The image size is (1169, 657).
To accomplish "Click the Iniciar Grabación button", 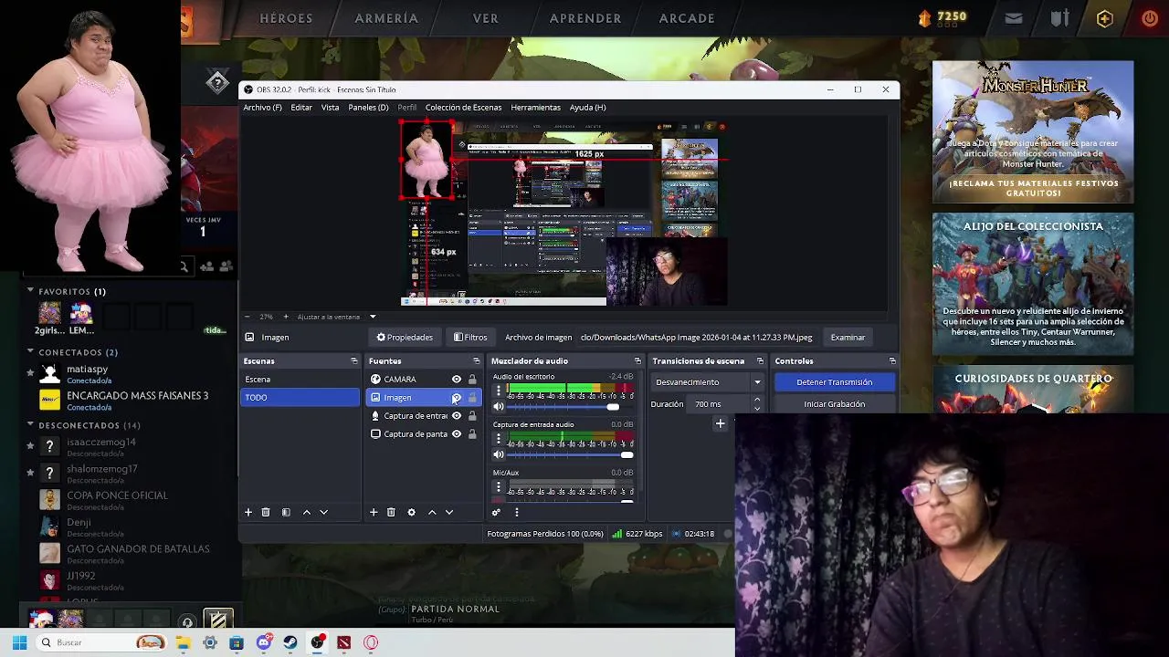I will [x=834, y=404].
